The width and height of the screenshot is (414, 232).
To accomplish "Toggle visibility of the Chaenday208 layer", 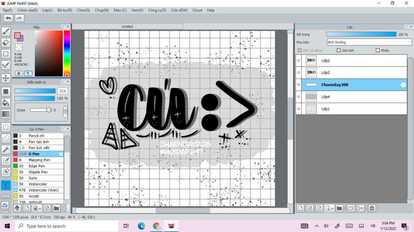I will [x=299, y=85].
